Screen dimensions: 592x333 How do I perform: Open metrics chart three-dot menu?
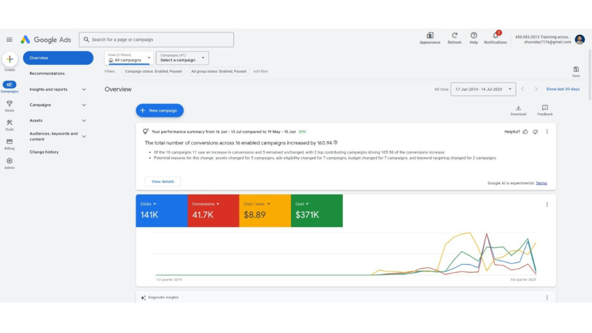point(547,205)
